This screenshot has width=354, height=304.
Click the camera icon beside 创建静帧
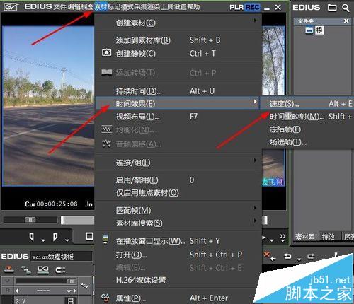click(106, 52)
